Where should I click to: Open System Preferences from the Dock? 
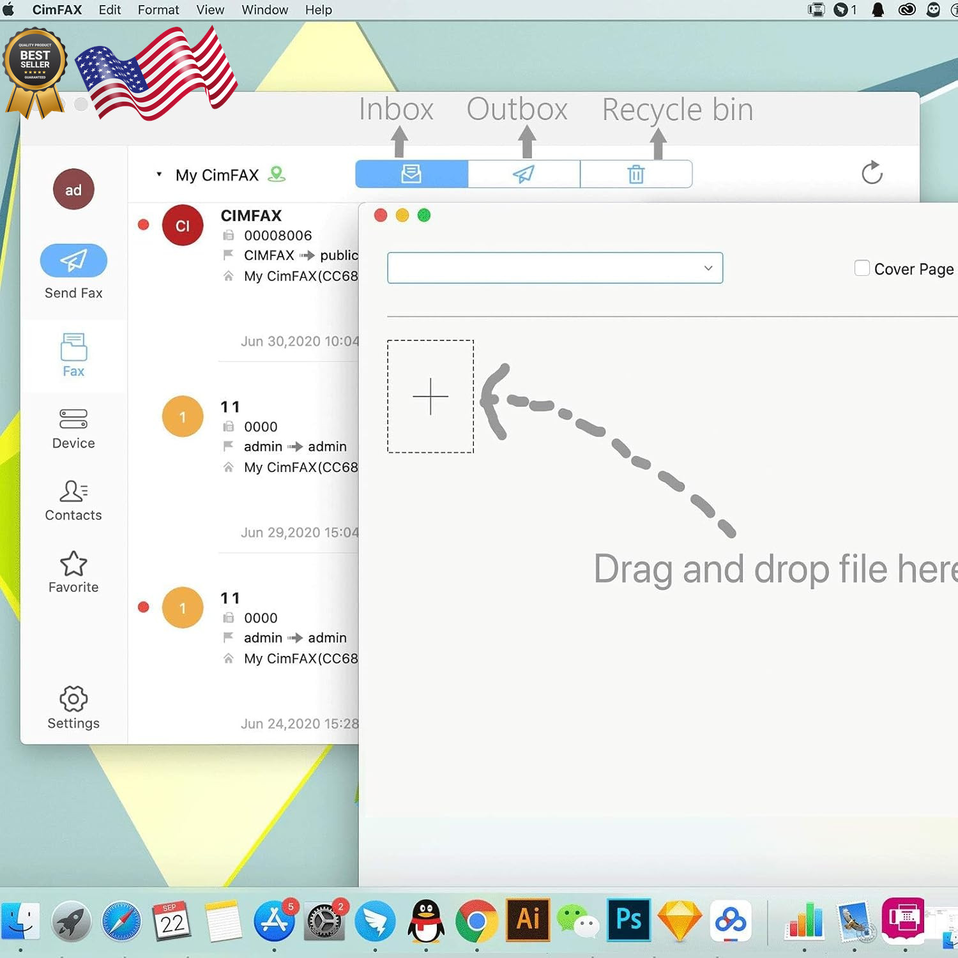click(324, 921)
